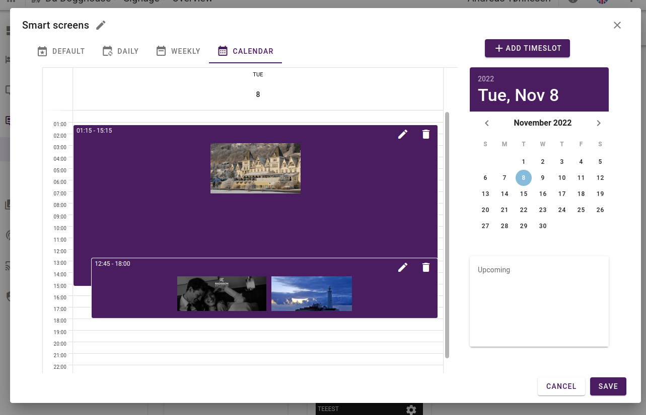Open settings via the gear on TEEEST
The height and width of the screenshot is (415, 646).
coord(411,409)
